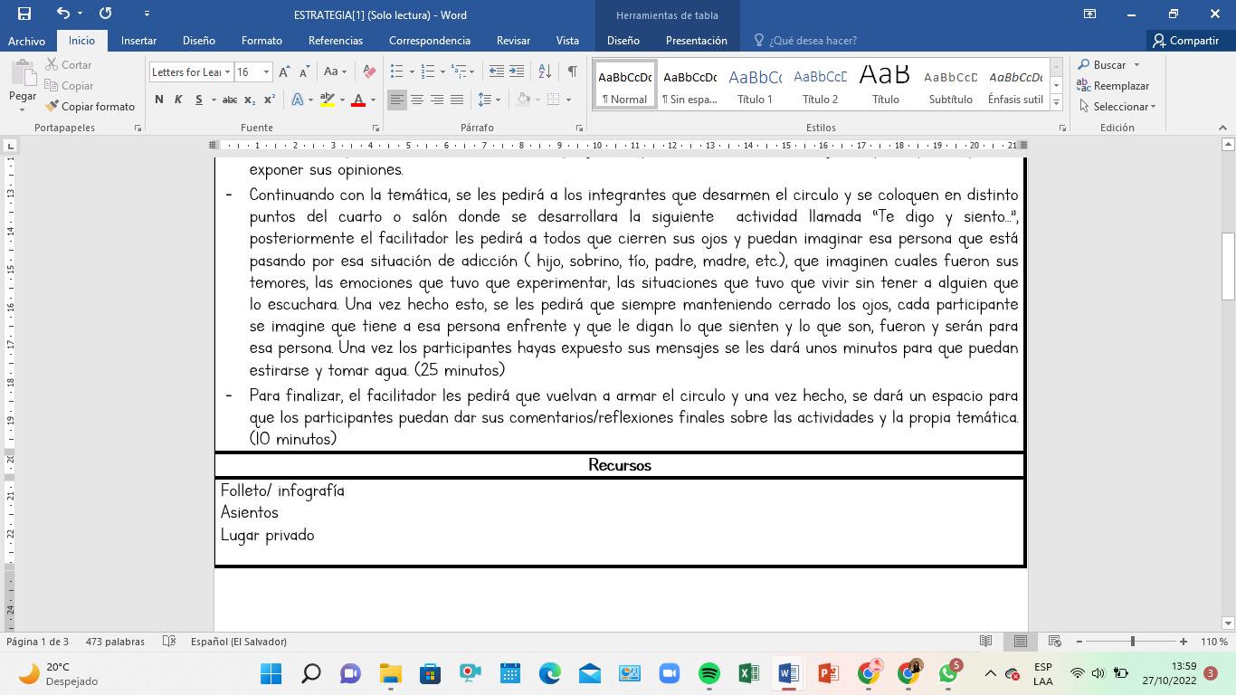Apply a bulleted list
This screenshot has height=695, width=1236.
tap(396, 71)
